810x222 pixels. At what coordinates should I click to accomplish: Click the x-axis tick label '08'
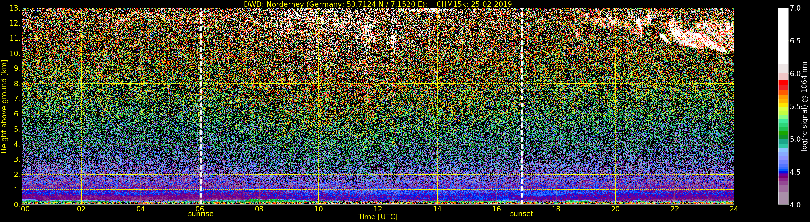point(259,209)
